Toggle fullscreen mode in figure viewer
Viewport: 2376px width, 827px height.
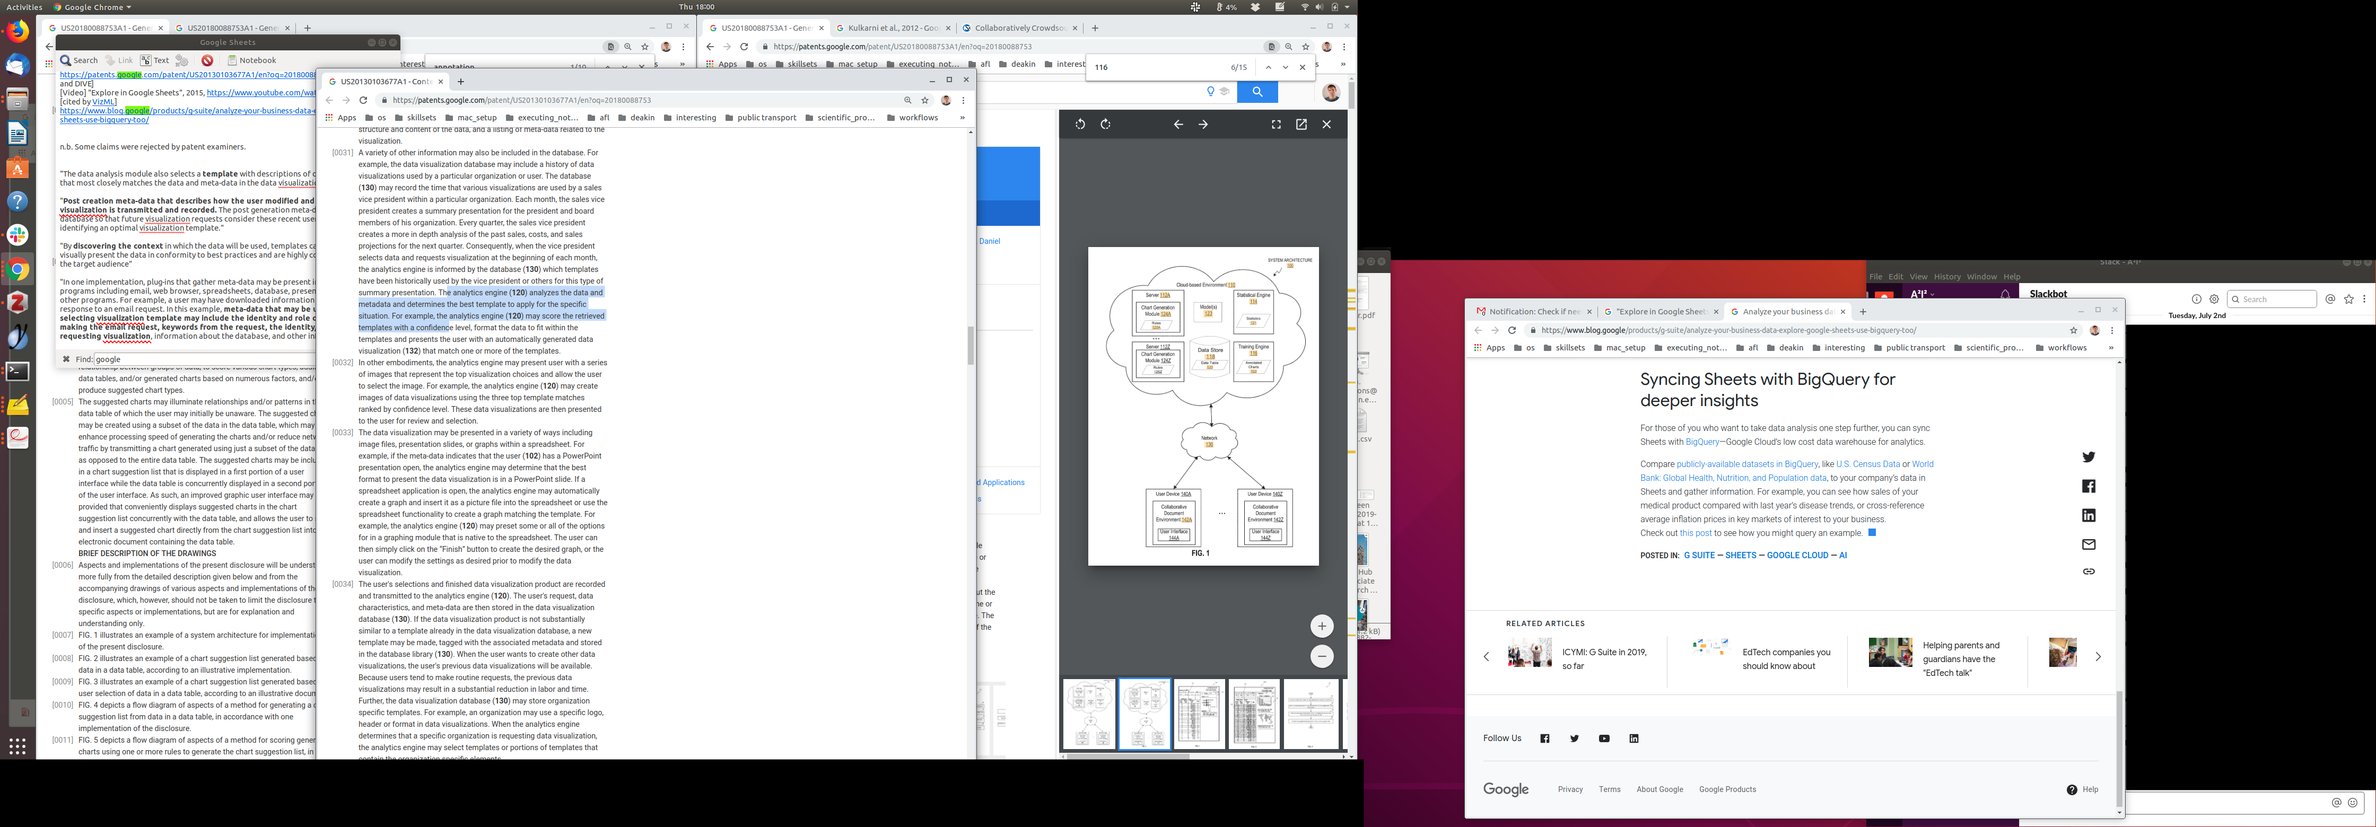[1277, 125]
